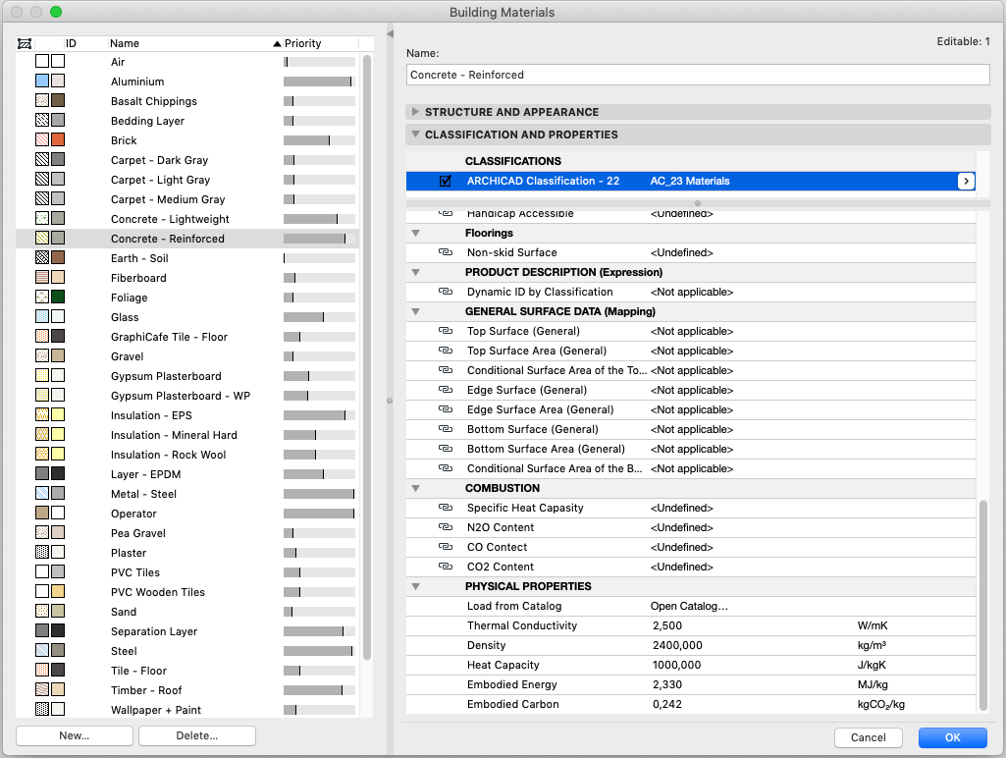Open classification chooser arrow for AC_23 Materials
Viewport: 1006px width, 758px height.
966,181
